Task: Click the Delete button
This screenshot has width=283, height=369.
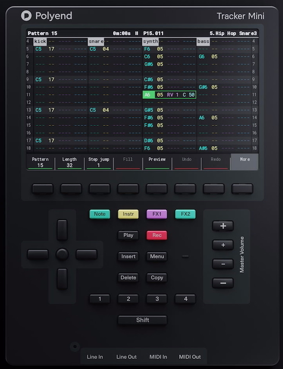Action: [128, 278]
